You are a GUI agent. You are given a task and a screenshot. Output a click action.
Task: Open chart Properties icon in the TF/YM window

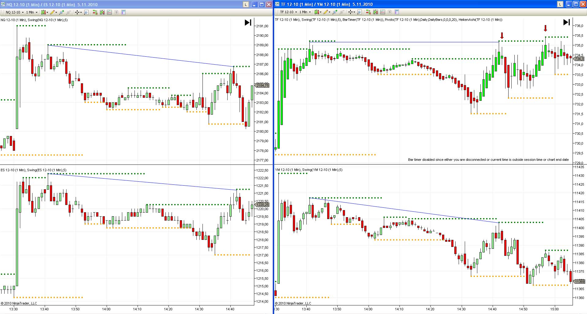[397, 12]
